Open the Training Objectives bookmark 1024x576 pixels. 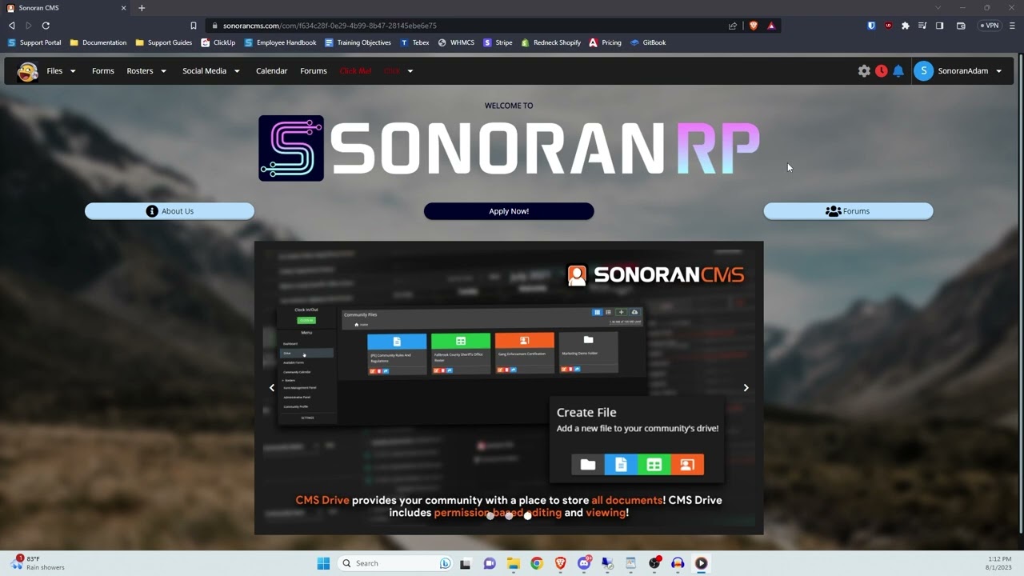(x=358, y=43)
